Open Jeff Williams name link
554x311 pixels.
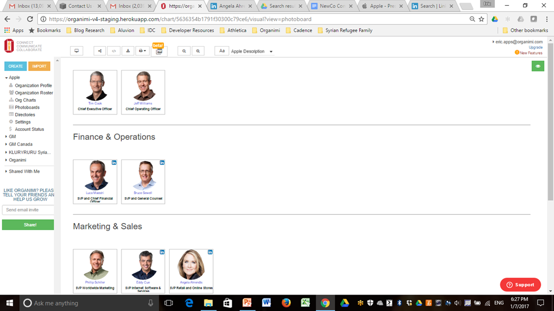[143, 103]
